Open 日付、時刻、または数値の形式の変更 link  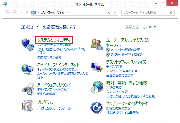tap(130, 96)
